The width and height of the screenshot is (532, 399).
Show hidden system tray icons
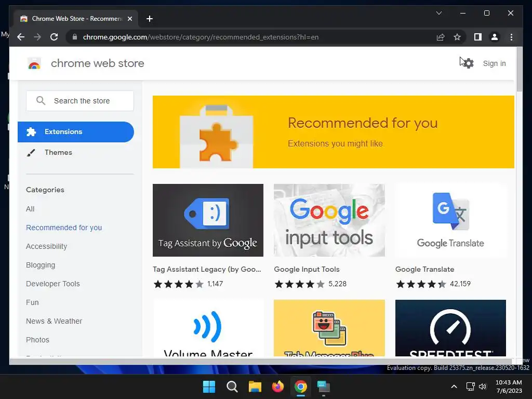454,387
